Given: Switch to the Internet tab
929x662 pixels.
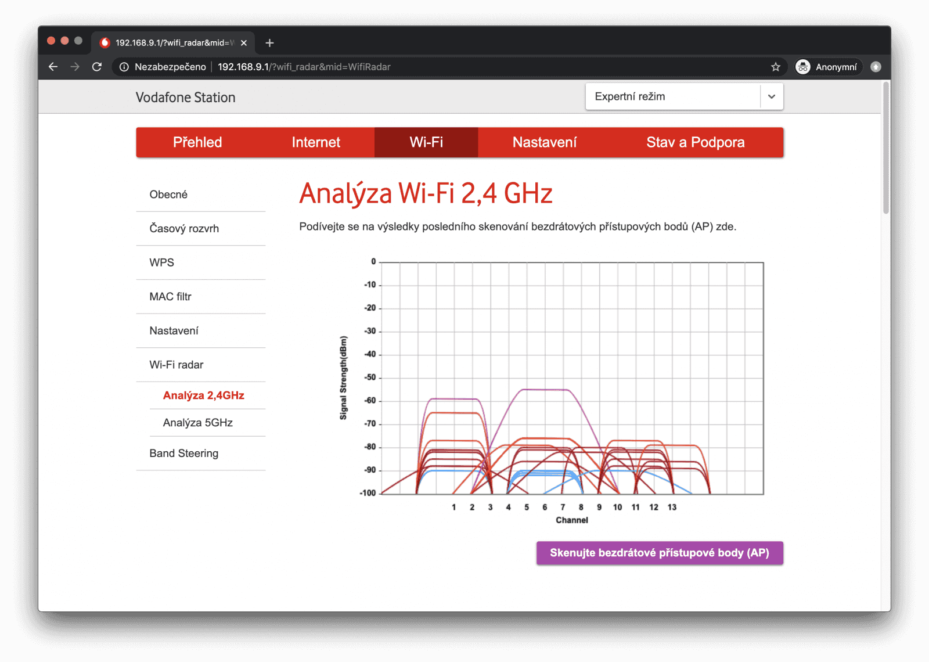Looking at the screenshot, I should click(316, 142).
